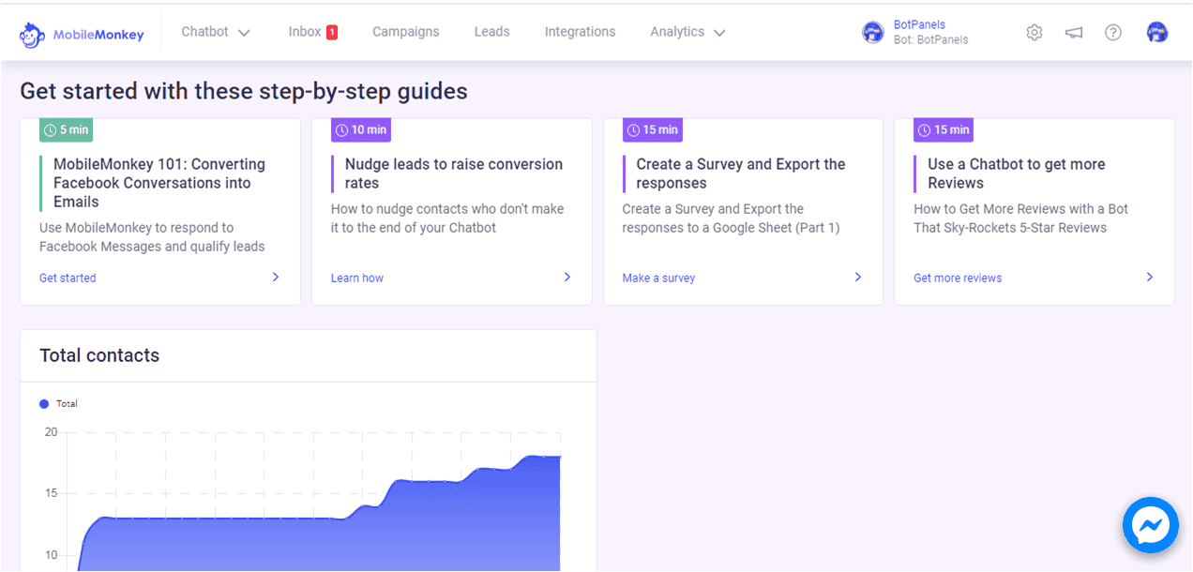The width and height of the screenshot is (1193, 572).
Task: Click the 15 min badge on Survey card
Action: tap(653, 130)
